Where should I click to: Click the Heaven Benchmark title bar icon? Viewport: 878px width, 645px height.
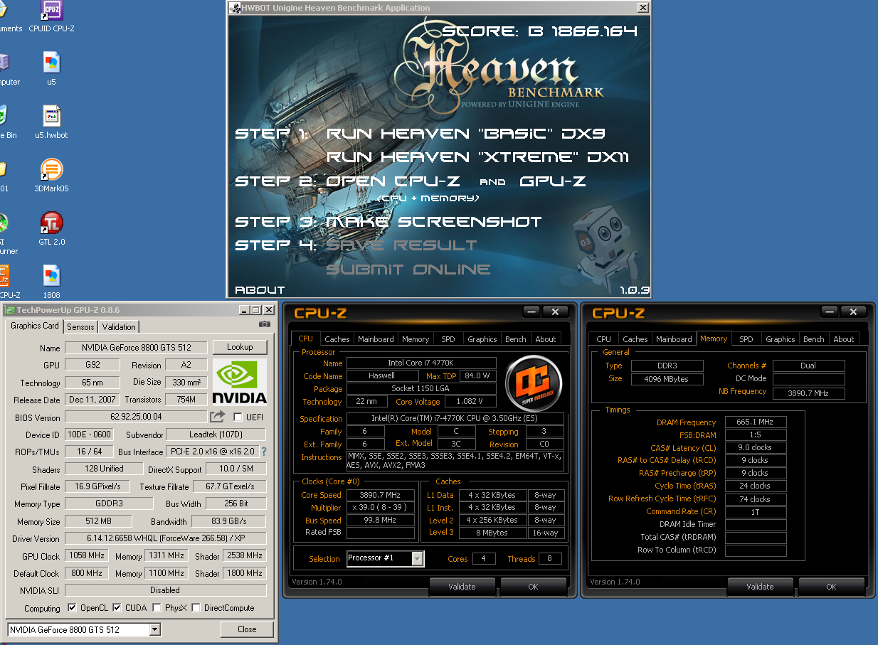(235, 8)
